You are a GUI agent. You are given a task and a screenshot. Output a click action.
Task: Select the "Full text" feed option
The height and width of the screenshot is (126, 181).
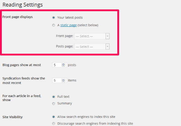[x=54, y=97]
